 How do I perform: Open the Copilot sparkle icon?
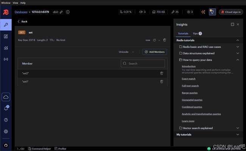point(203,12)
